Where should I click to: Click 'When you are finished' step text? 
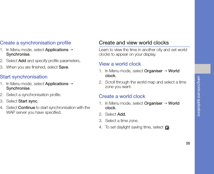[32, 67]
